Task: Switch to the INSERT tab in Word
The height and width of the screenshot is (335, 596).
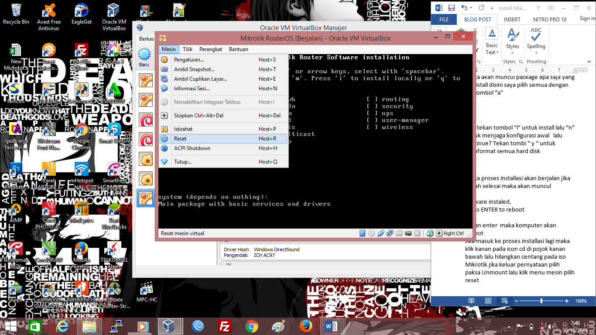Action: coord(512,20)
